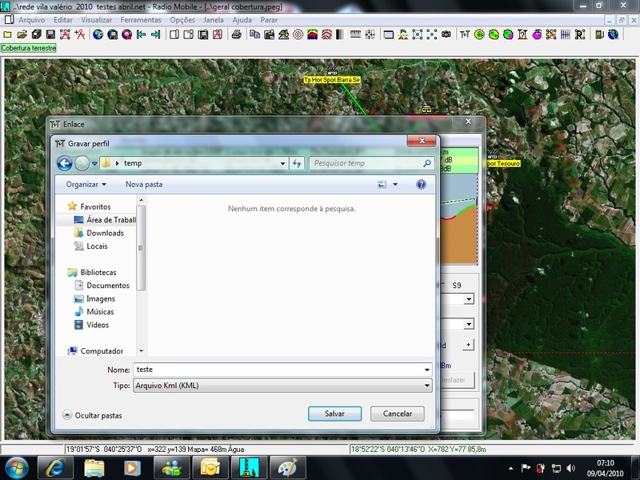Screen dimensions: 640x480
Task: Open the Arquivo menu
Action: [x=31, y=19]
